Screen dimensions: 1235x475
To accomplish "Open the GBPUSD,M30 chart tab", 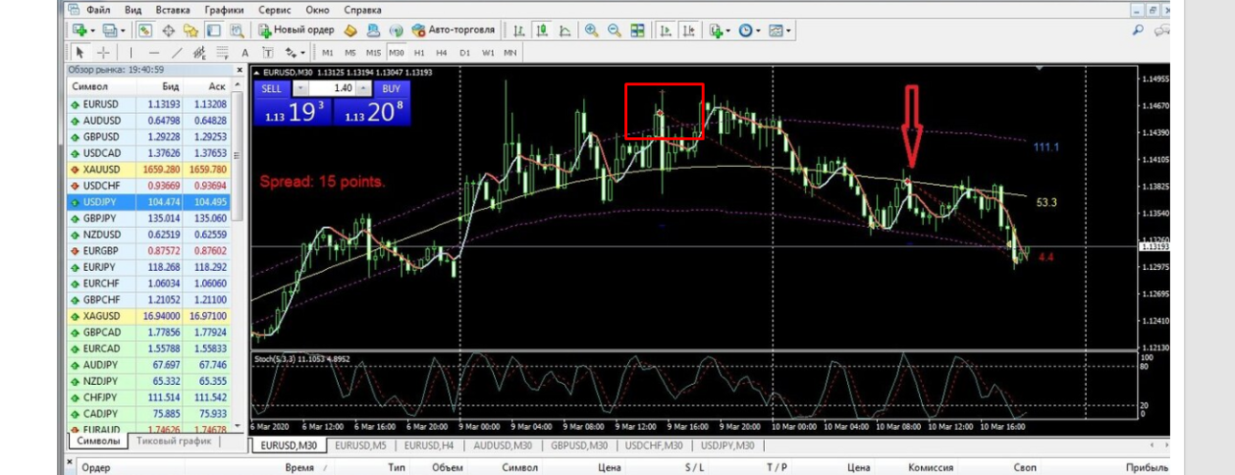I will pos(578,445).
